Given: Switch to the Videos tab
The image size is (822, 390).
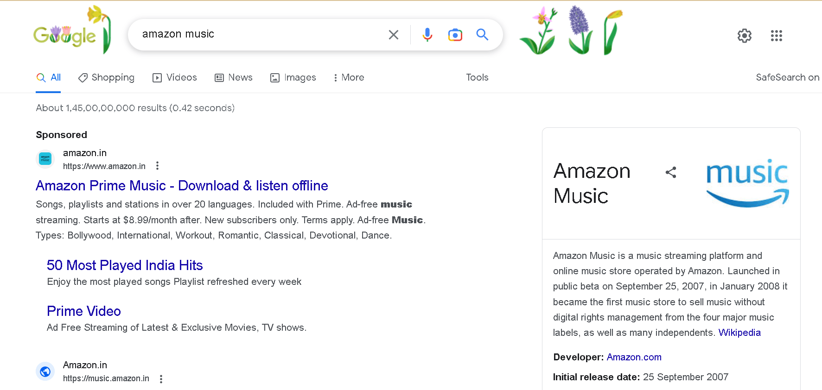Looking at the screenshot, I should click(x=175, y=78).
